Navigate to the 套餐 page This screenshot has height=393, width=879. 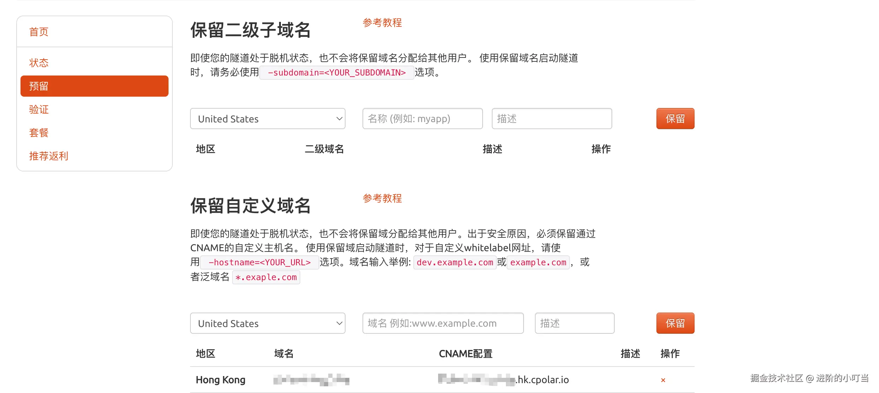coord(39,133)
